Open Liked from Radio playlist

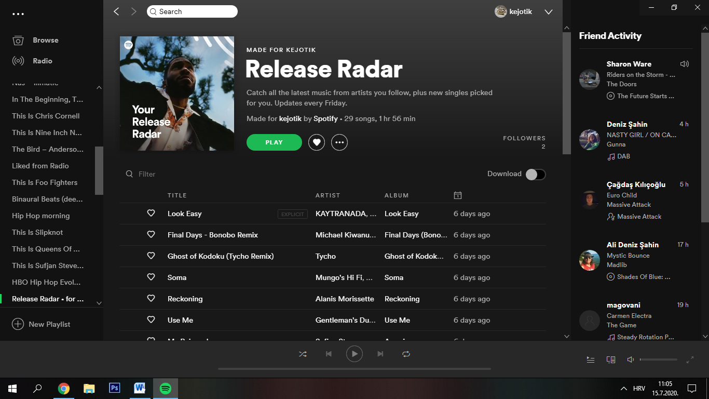[x=40, y=166]
